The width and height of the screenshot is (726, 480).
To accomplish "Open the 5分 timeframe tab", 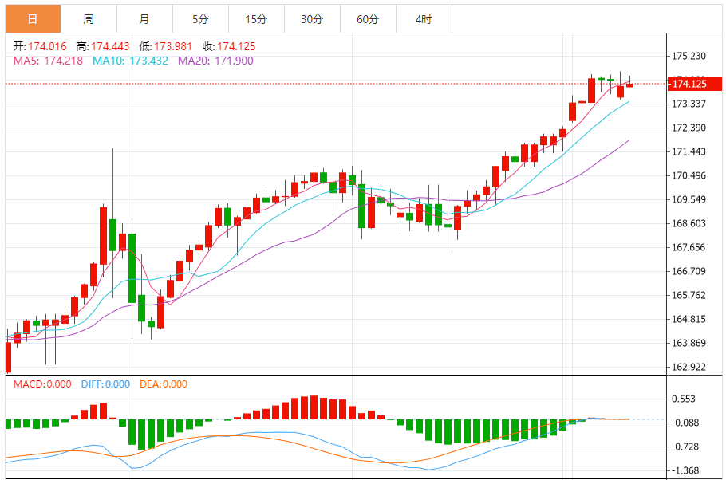I will pos(200,19).
